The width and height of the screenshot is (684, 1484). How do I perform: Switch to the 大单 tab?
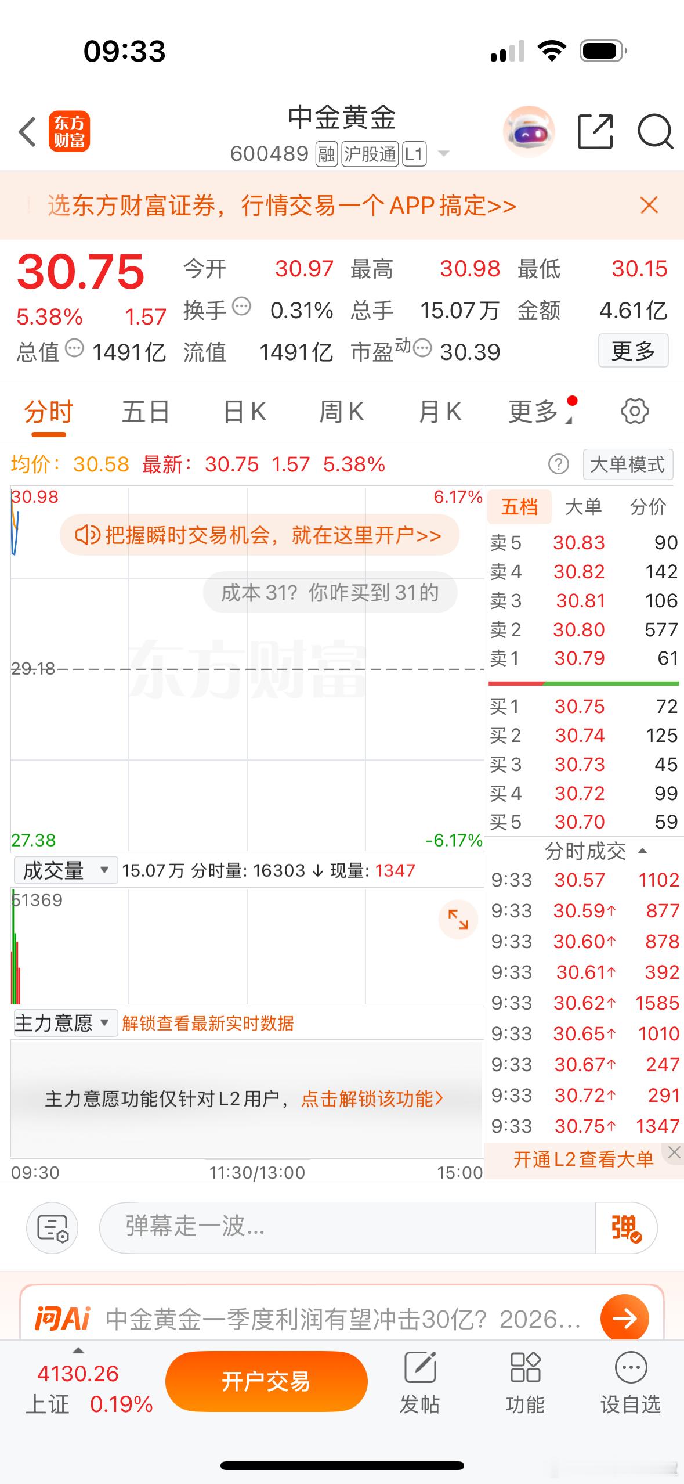pos(583,507)
